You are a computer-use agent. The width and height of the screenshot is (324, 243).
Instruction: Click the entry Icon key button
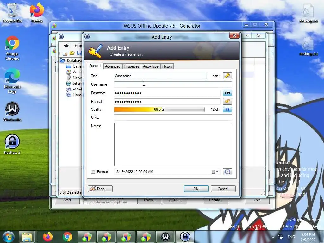[x=227, y=76]
